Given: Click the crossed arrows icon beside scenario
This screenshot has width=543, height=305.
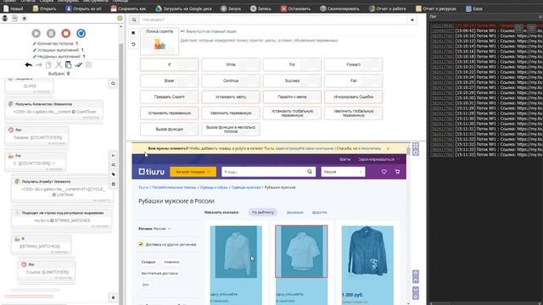Looking at the screenshot, I should tap(113, 165).
